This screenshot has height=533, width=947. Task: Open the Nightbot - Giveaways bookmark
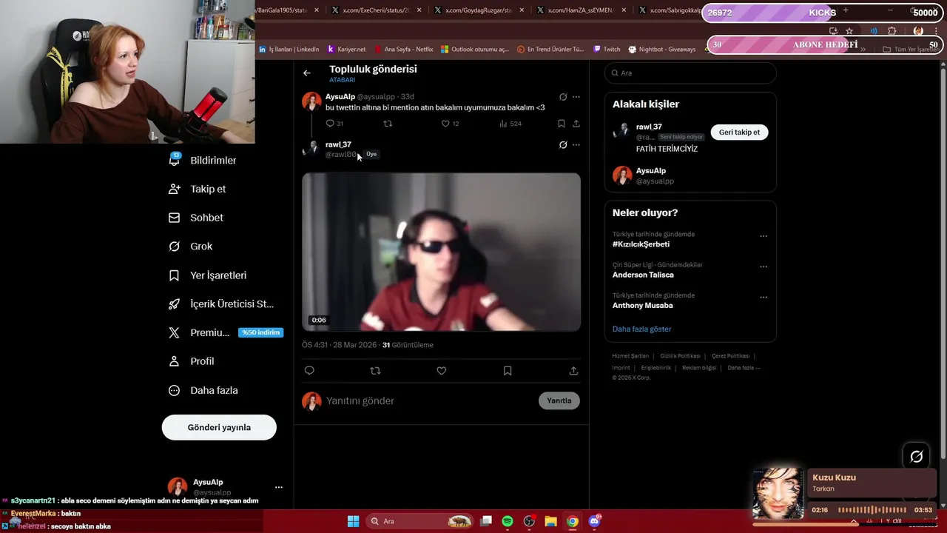tap(662, 50)
